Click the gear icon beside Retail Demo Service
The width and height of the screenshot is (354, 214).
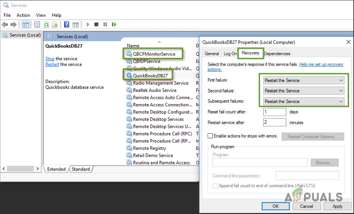(129, 155)
